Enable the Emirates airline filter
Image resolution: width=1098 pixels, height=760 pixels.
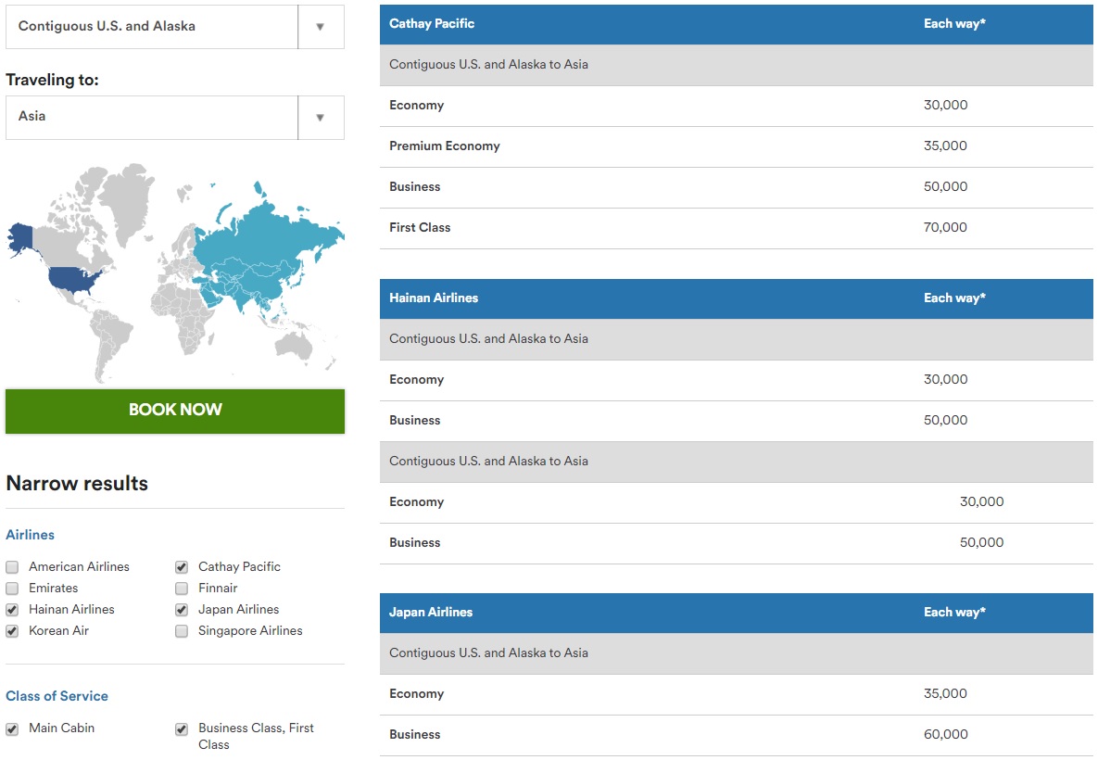click(12, 589)
